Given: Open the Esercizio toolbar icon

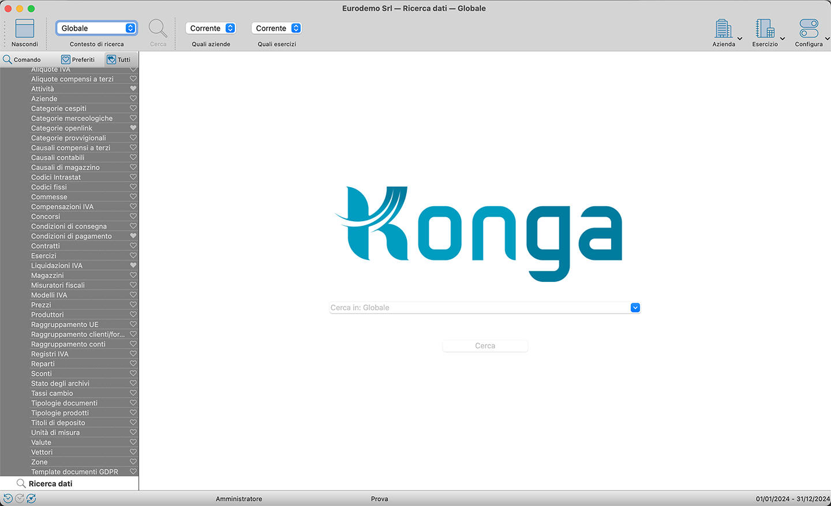Looking at the screenshot, I should pyautogui.click(x=765, y=28).
